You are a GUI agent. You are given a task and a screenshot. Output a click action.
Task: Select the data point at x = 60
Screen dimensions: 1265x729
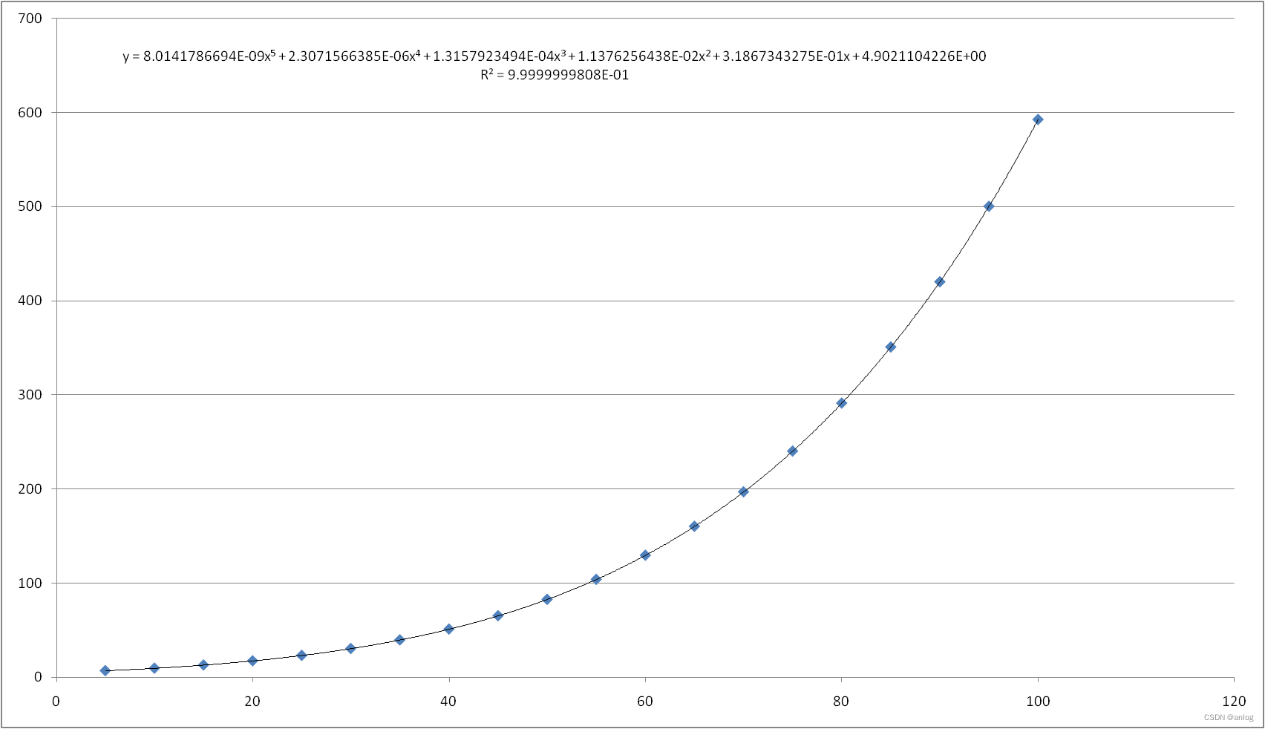645,555
